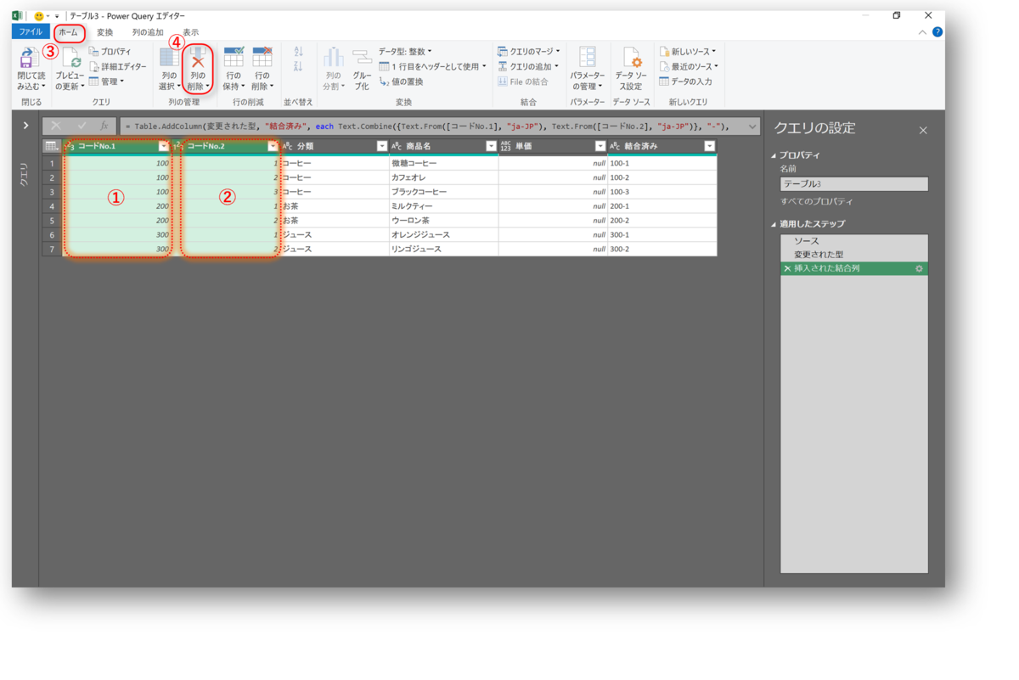Open the Data Type: 整数 dropdown
1019x680 pixels.
pos(405,52)
